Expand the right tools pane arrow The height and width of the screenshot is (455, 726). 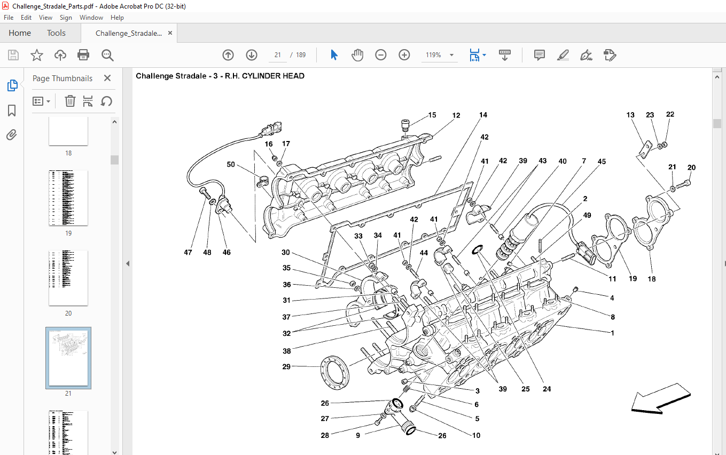pyautogui.click(x=724, y=264)
